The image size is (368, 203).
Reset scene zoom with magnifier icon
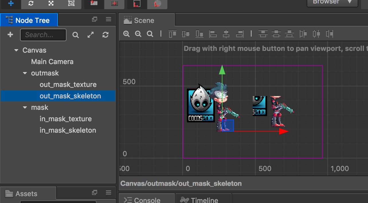150,34
